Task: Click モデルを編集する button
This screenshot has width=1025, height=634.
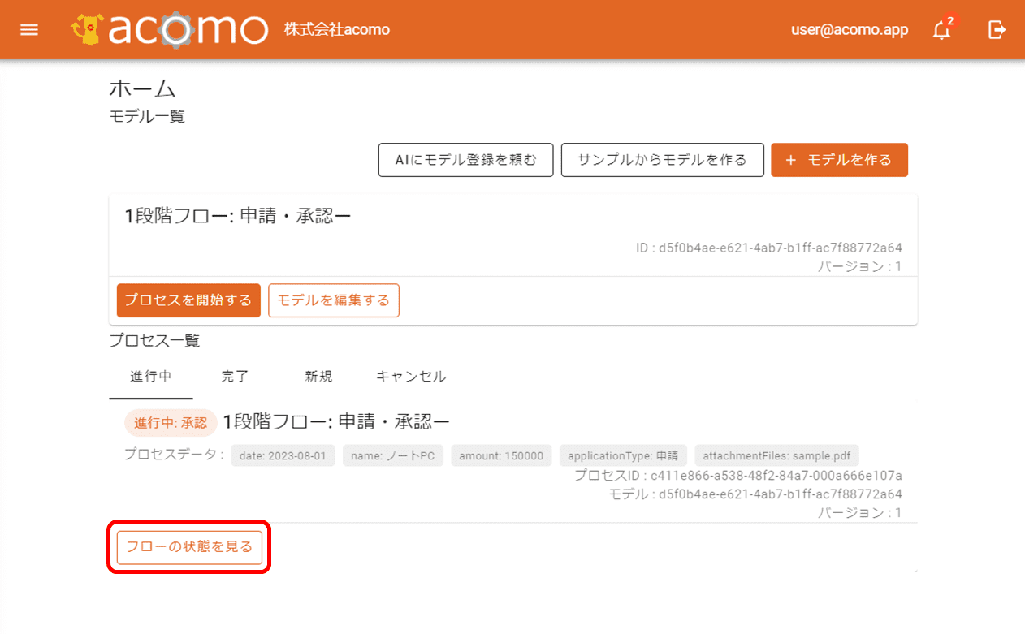Action: point(334,300)
